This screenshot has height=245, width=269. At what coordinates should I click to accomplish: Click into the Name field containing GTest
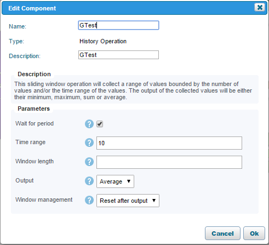coord(118,25)
